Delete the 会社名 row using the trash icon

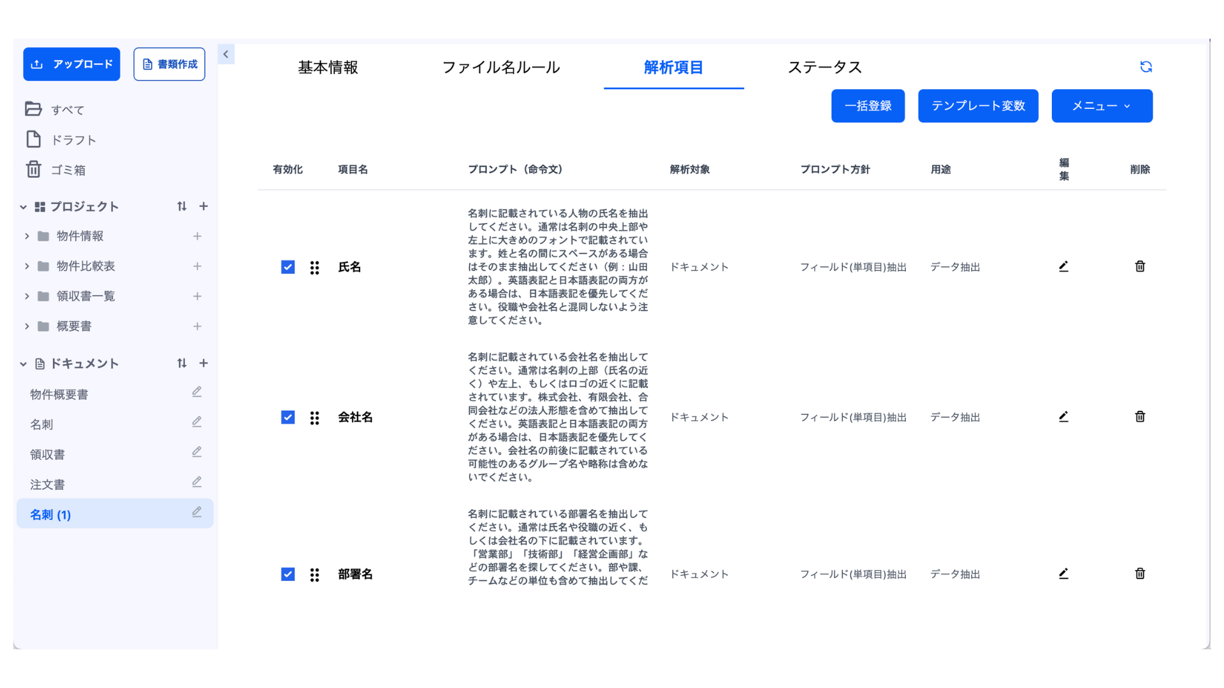[1140, 417]
